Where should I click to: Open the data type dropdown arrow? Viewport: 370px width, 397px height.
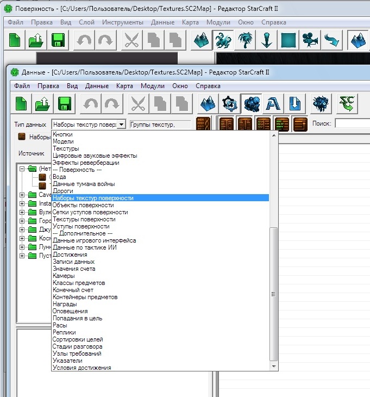coord(122,125)
